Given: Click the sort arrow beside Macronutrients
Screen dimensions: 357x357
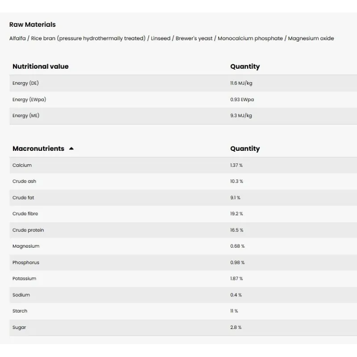Looking at the screenshot, I should [x=71, y=149].
